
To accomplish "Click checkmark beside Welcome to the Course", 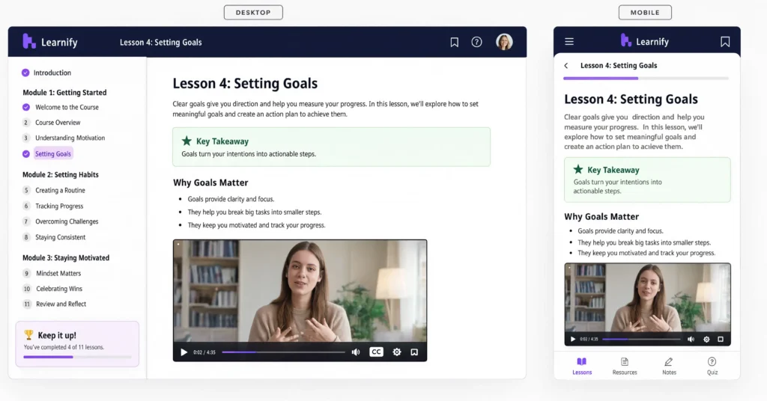I will pyautogui.click(x=26, y=108).
